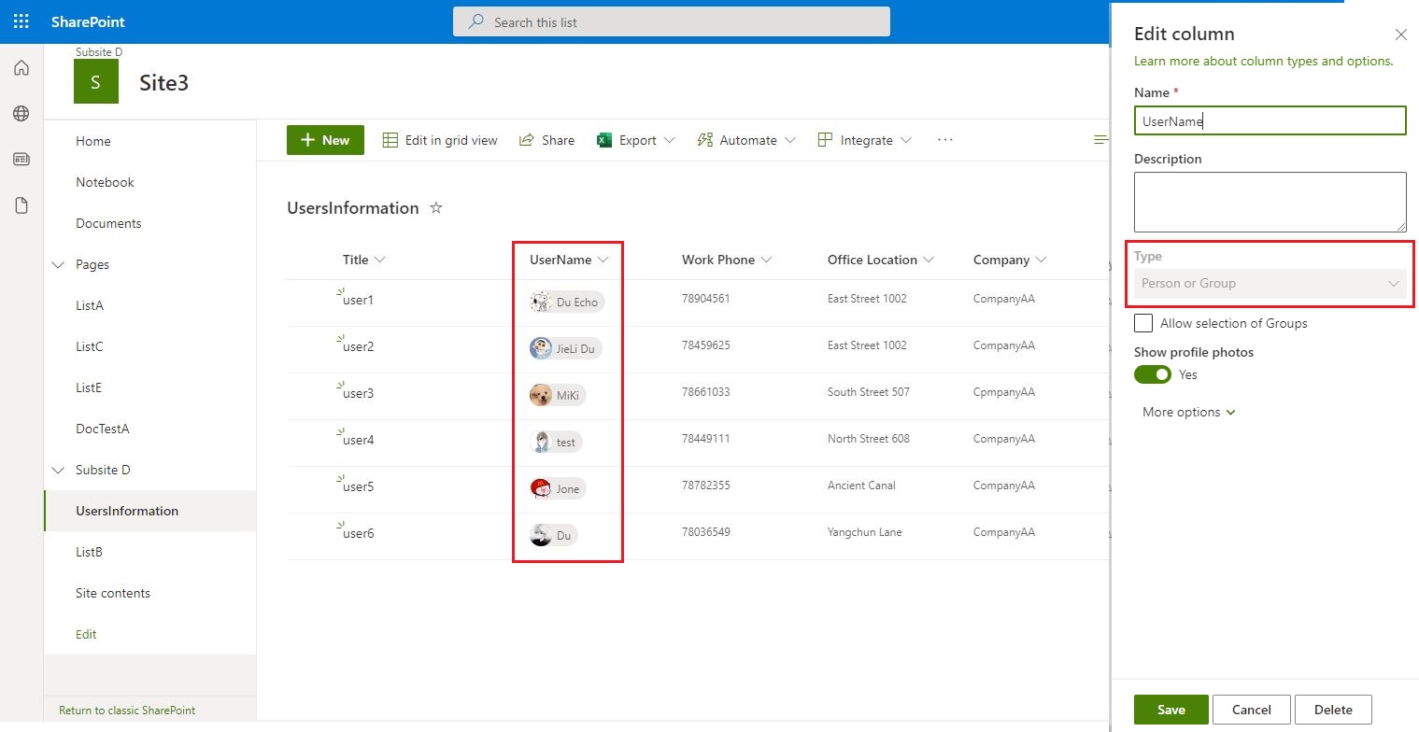Click the Description text area
The height and width of the screenshot is (732, 1419).
(1270, 202)
